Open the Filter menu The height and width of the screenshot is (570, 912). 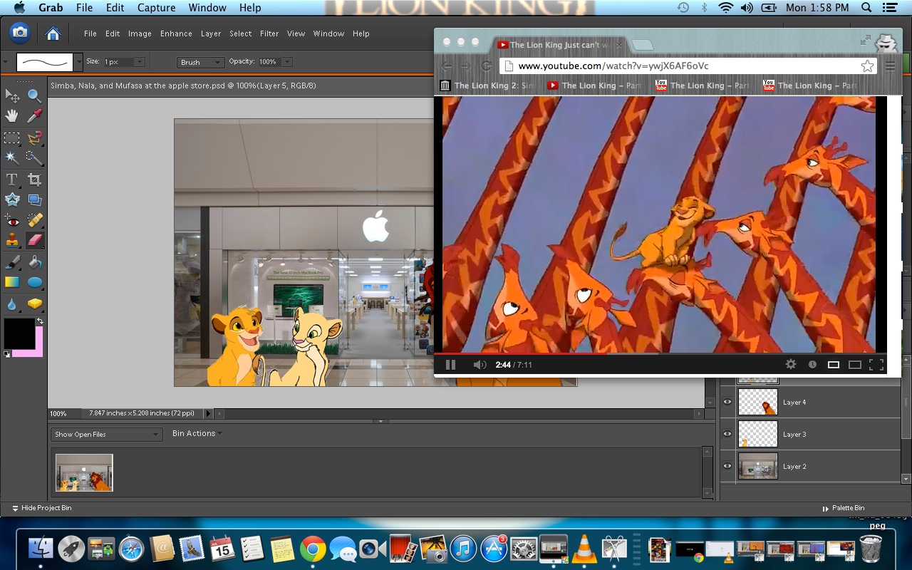pyautogui.click(x=269, y=33)
